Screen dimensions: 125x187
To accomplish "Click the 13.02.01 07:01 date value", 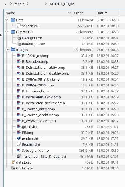I will tap(108, 156).
